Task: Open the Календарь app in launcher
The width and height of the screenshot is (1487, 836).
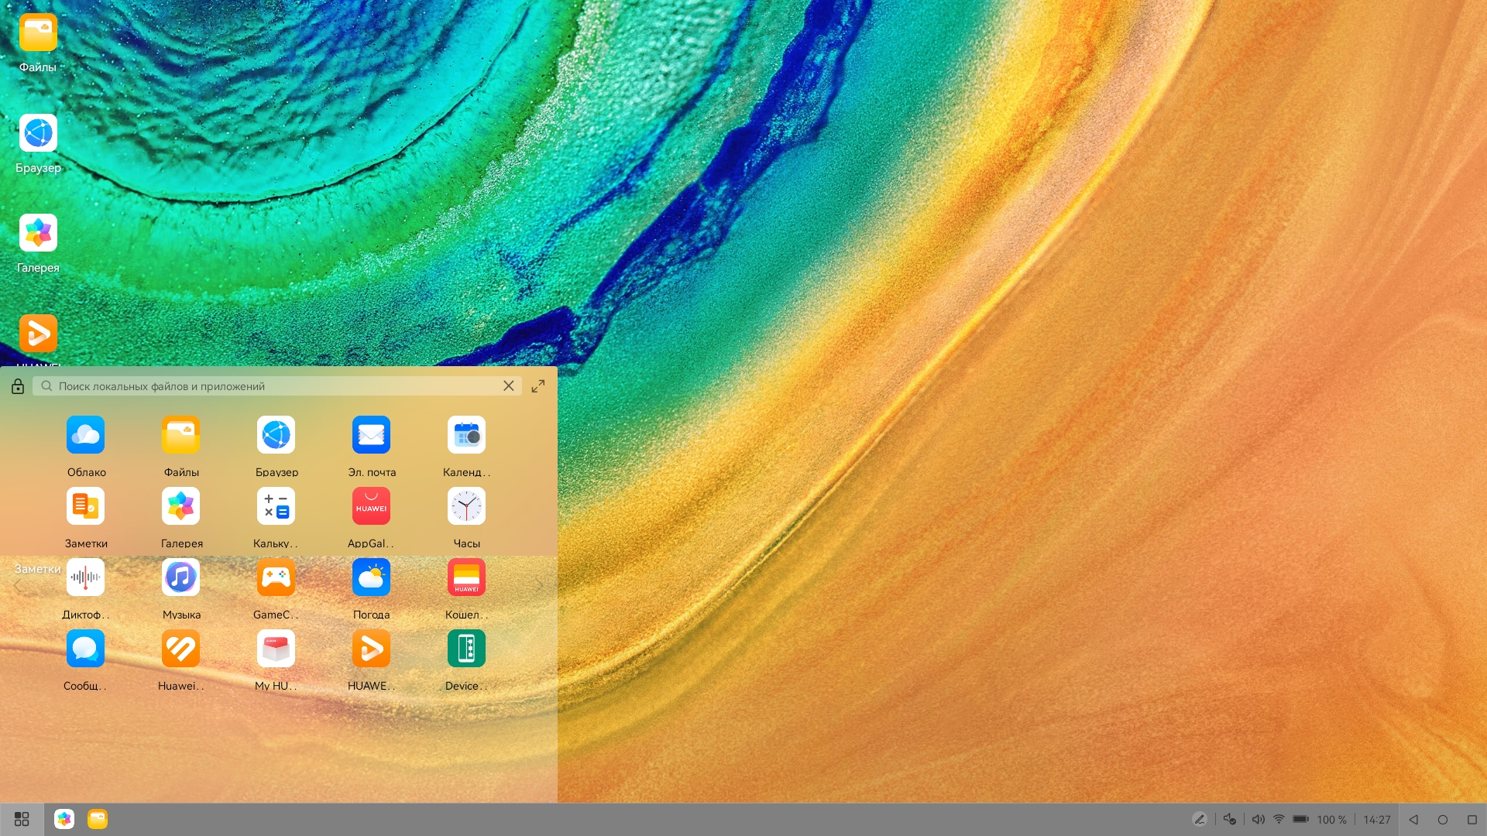Action: point(466,435)
